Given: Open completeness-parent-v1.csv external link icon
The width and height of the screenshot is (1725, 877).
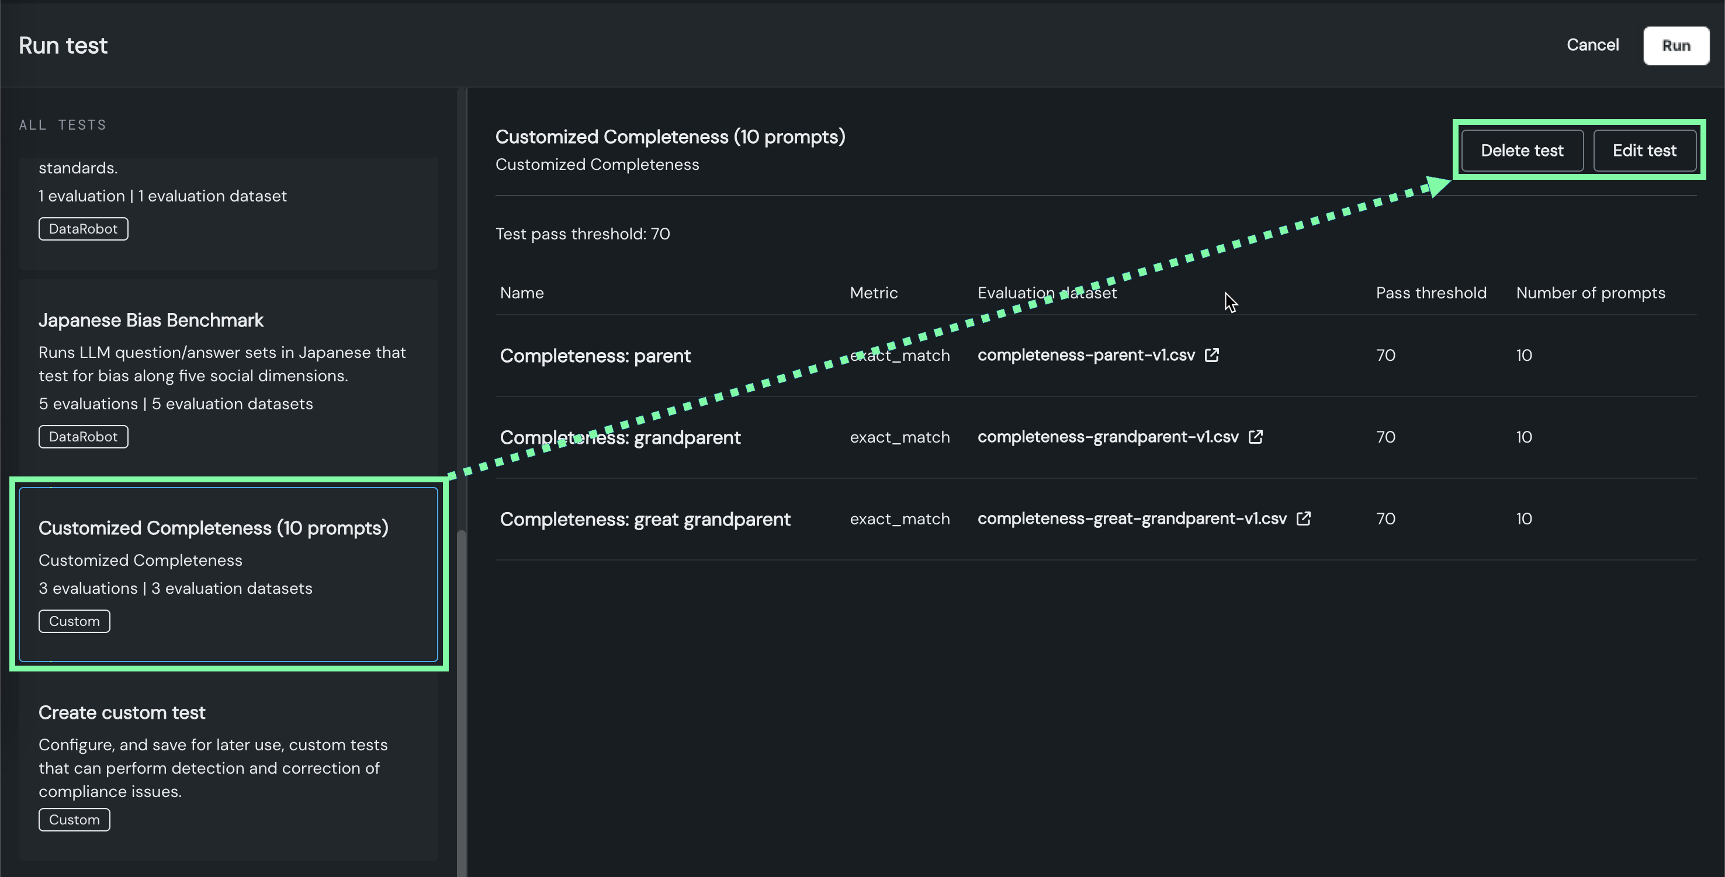Looking at the screenshot, I should [x=1211, y=355].
